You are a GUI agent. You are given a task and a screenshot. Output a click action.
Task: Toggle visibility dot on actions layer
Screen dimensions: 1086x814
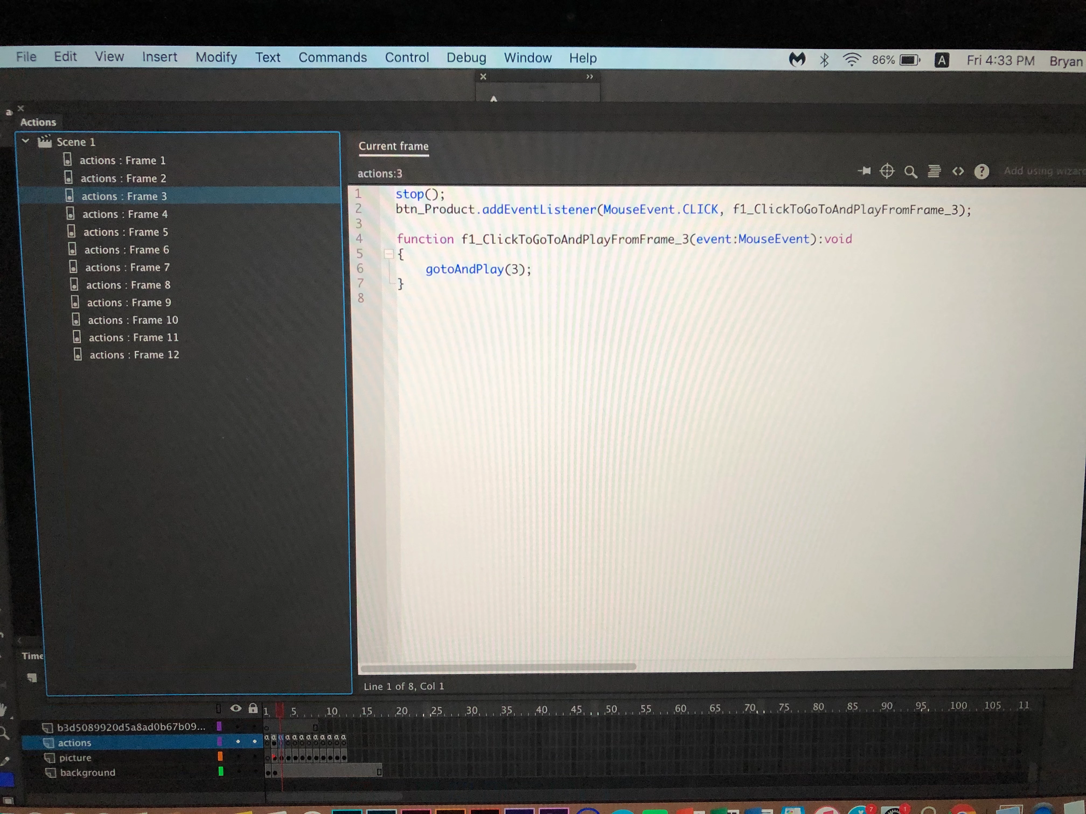[238, 741]
